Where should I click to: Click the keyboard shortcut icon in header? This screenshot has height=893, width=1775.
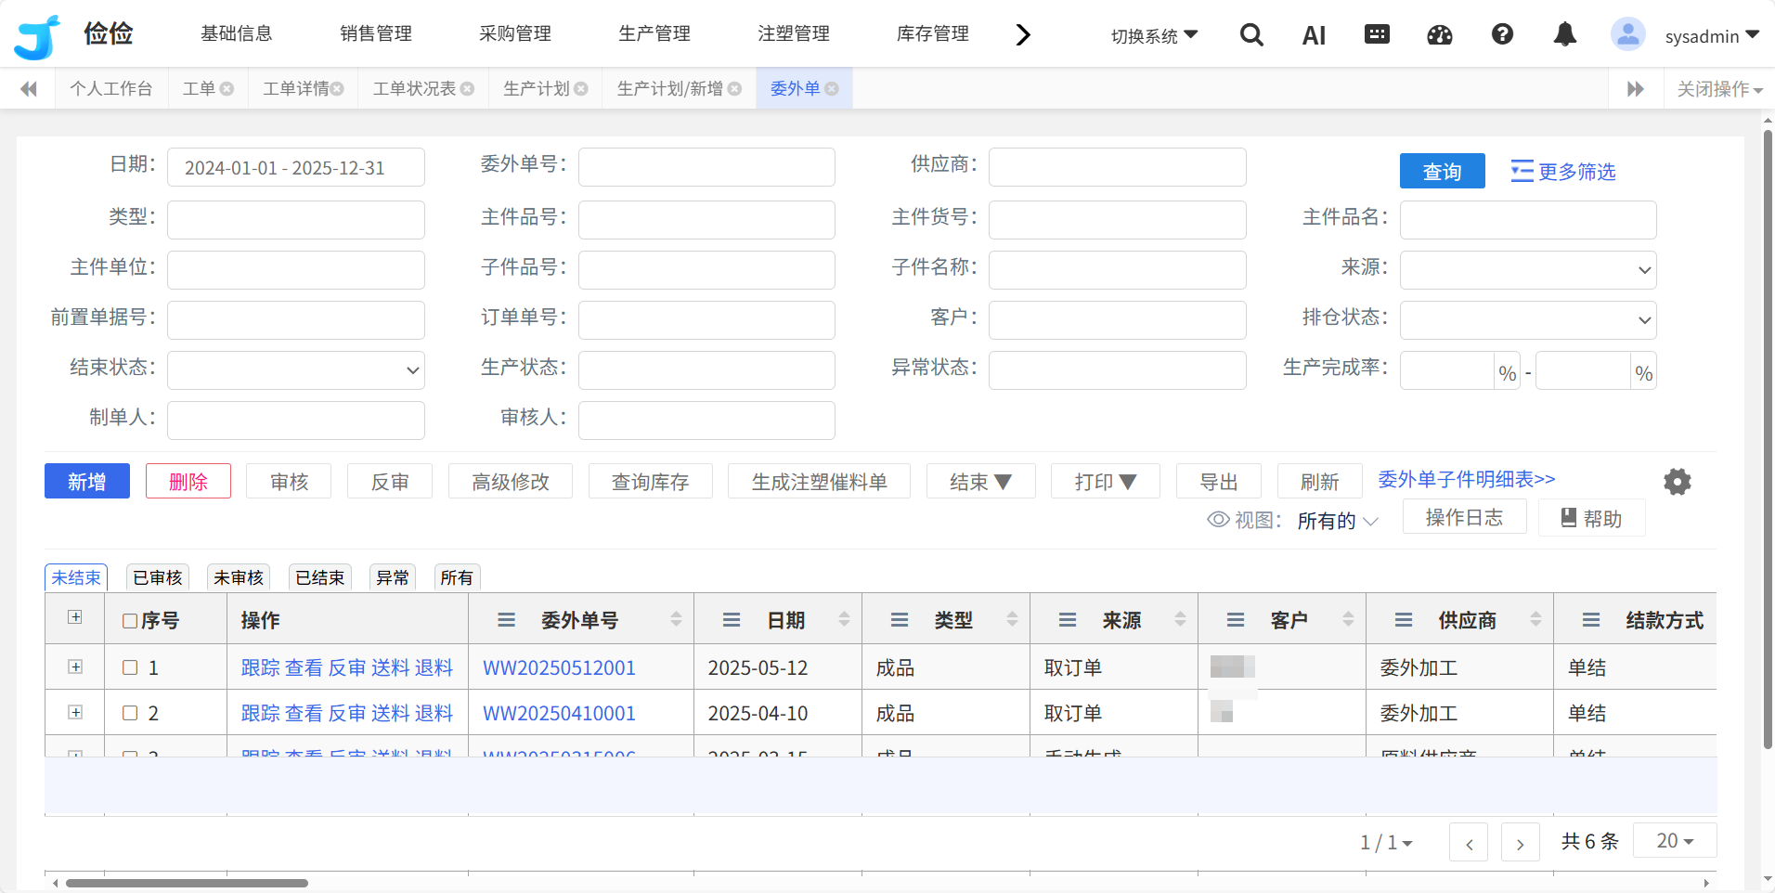1377,35
